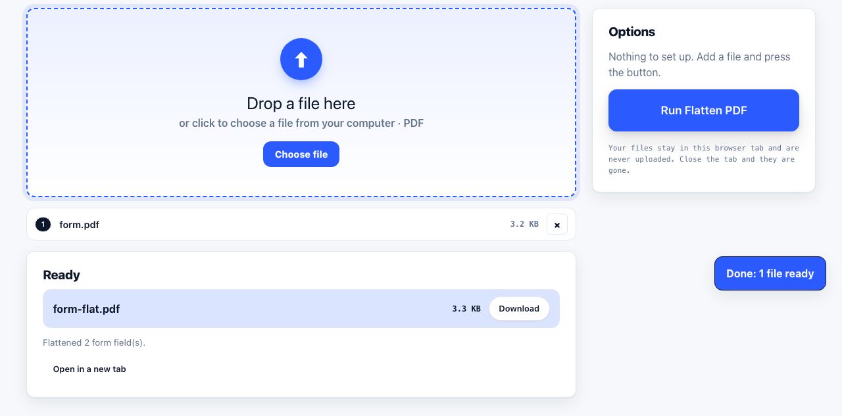The width and height of the screenshot is (842, 416).
Task: Run Flatten PDF
Action: coord(704,110)
